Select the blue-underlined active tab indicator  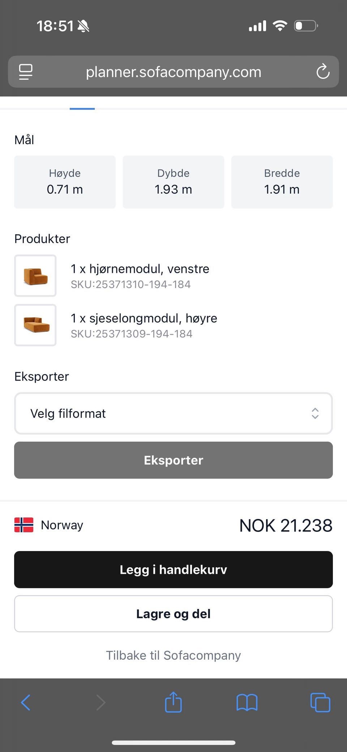(82, 108)
